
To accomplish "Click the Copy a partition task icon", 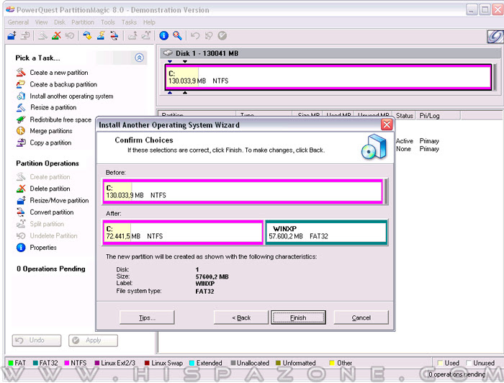I will tap(21, 143).
